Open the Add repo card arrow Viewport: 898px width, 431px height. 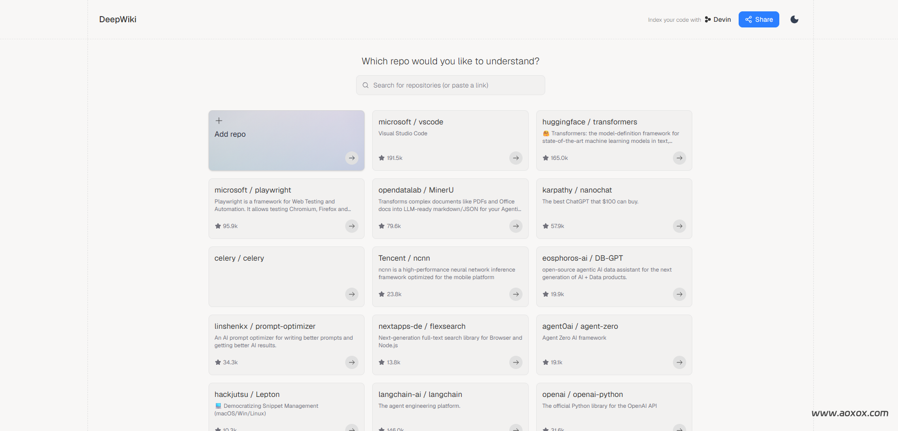pos(352,158)
